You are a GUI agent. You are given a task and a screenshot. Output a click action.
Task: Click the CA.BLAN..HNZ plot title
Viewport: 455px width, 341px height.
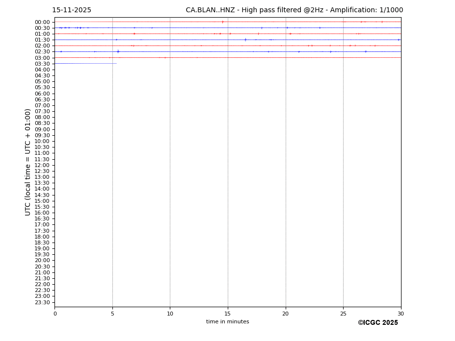tap(294, 10)
